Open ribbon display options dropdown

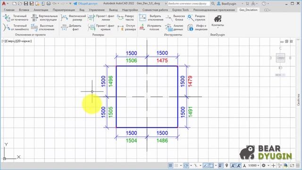(x=268, y=10)
